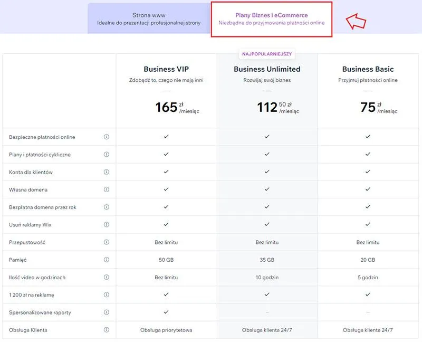Select the Business VIP plan heading
The height and width of the screenshot is (342, 422).
pos(166,69)
